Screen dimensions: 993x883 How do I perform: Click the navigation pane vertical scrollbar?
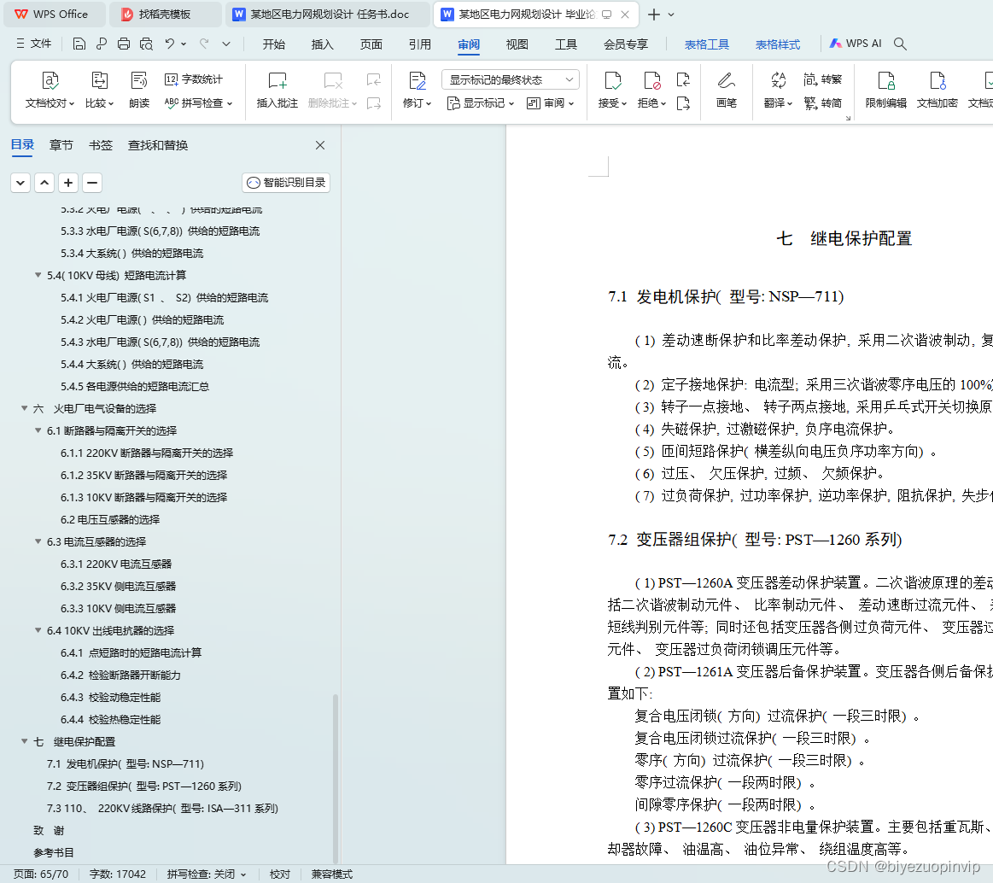(335, 779)
